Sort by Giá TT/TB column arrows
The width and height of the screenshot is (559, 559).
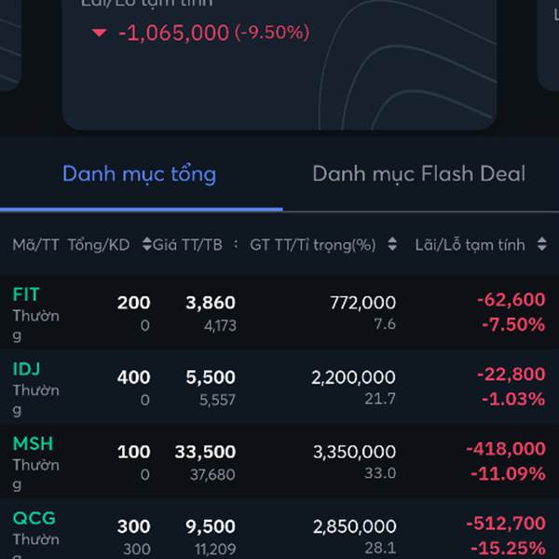146,244
